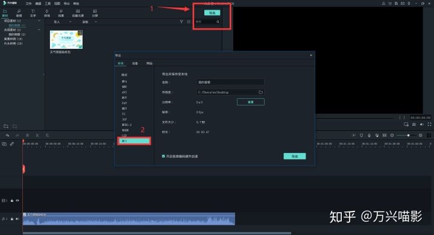
Task: Select the highlighted MP3 format
Action: 134,141
